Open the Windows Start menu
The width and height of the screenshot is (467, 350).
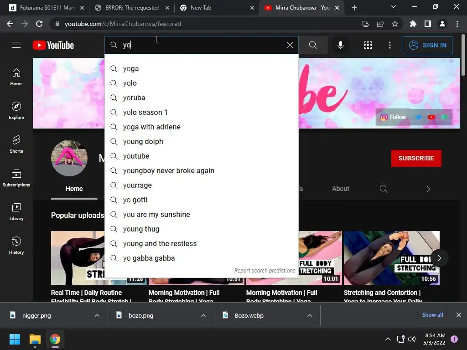coord(15,339)
